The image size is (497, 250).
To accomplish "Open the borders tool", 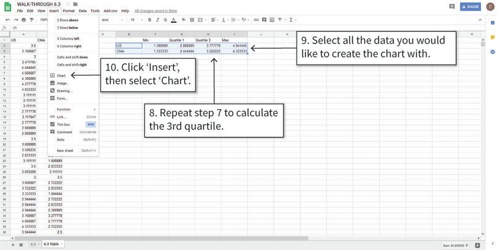I will click(192, 20).
